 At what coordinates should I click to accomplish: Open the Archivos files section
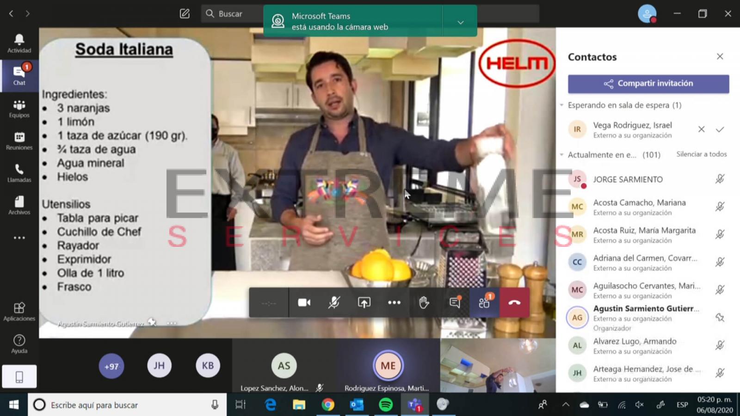click(19, 205)
